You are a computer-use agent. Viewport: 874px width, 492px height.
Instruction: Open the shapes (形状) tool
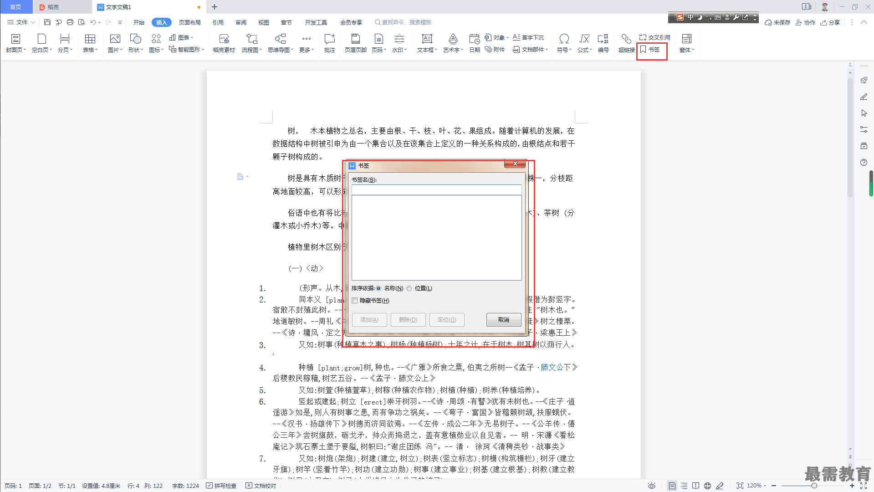coord(135,43)
